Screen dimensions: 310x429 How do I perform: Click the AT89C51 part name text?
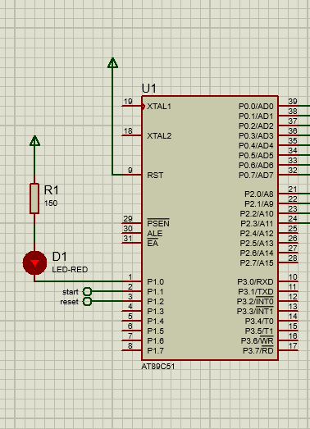click(158, 367)
